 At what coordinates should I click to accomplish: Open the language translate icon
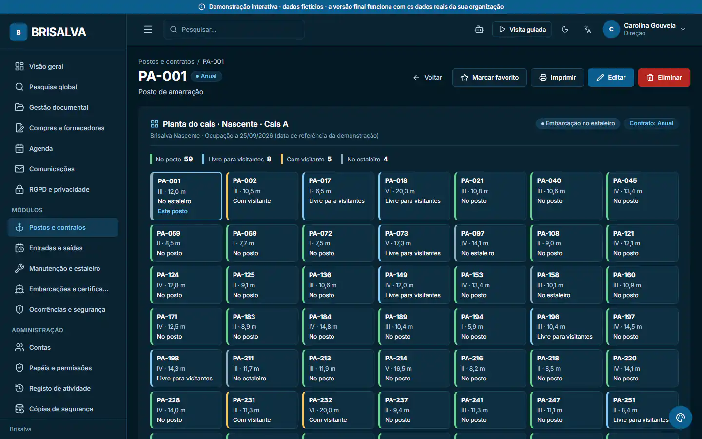[x=587, y=29]
